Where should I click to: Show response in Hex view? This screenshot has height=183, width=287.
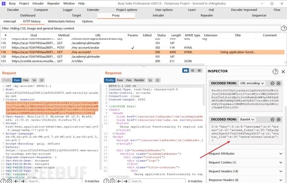(x=129, y=80)
